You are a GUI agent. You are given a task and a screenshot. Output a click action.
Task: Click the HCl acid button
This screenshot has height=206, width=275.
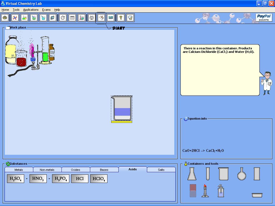coord(79,178)
